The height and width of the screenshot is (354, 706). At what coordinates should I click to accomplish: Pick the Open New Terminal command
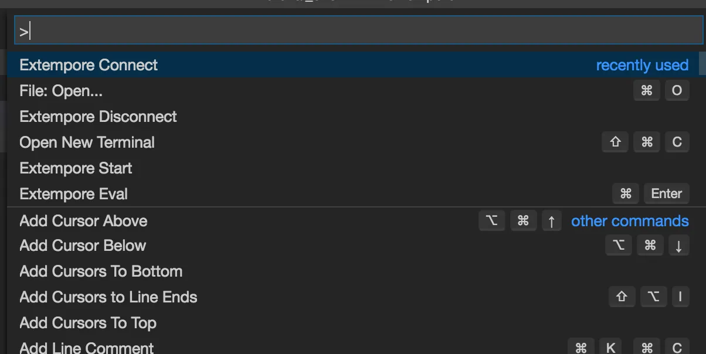[x=87, y=142]
